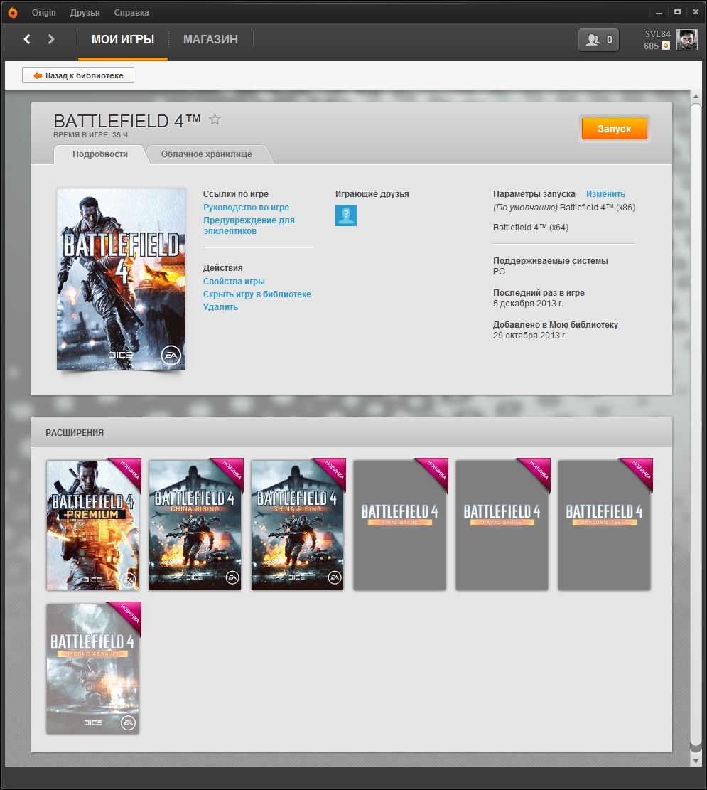Click the date 5 декабря 2013 г.
This screenshot has width=707, height=790.
coord(528,304)
